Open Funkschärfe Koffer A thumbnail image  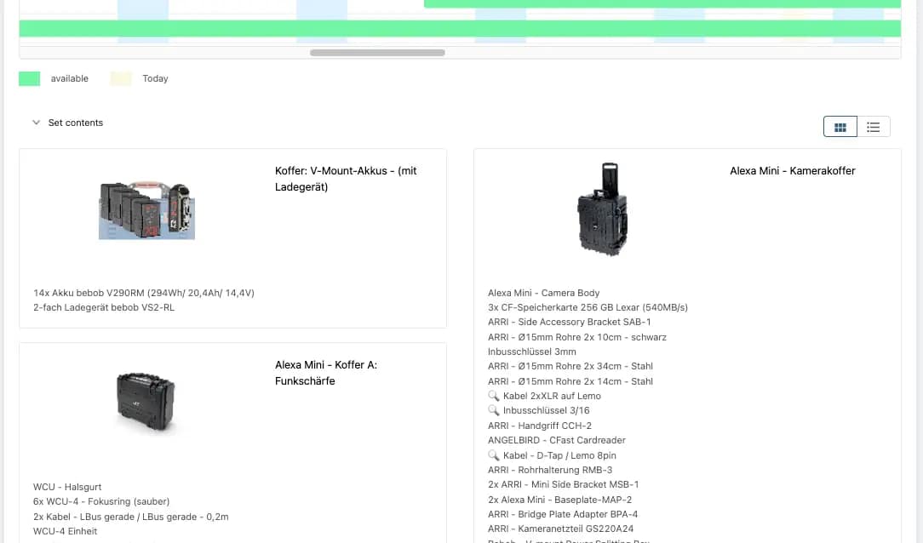coord(146,403)
